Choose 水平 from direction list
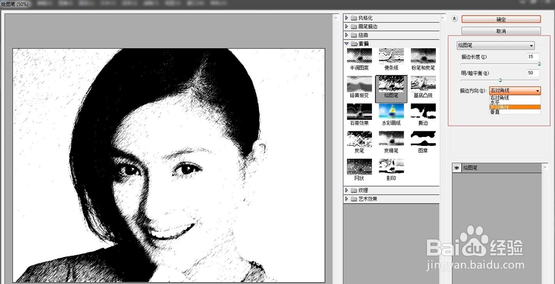 point(515,102)
